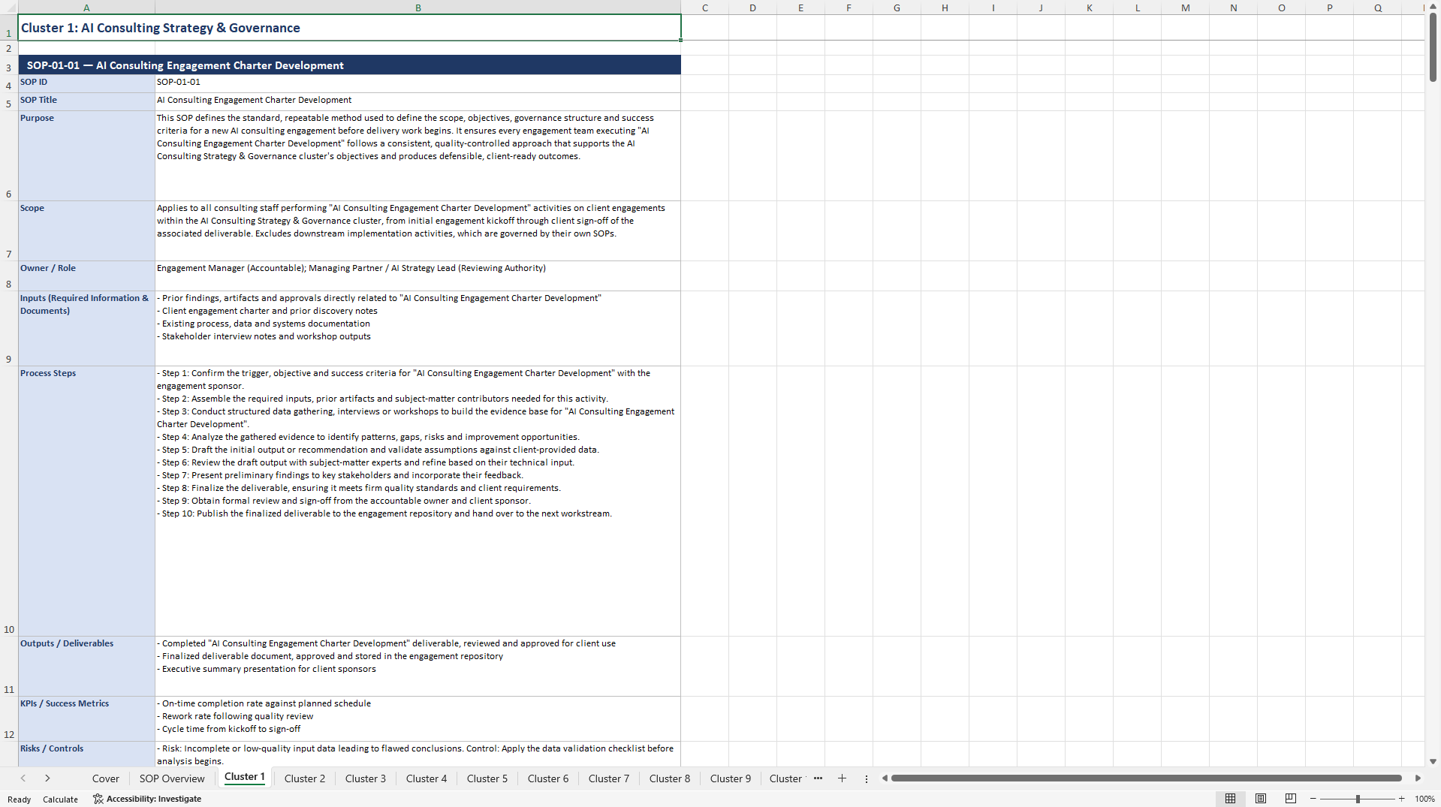Switch to the Cluster 6 sheet tab
Image resolution: width=1441 pixels, height=807 pixels.
point(548,778)
